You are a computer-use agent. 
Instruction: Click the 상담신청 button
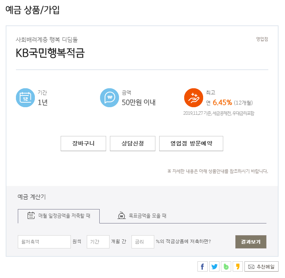[x=133, y=144]
